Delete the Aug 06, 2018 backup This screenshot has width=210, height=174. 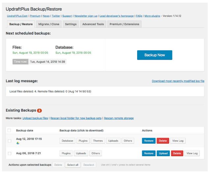[177, 153]
